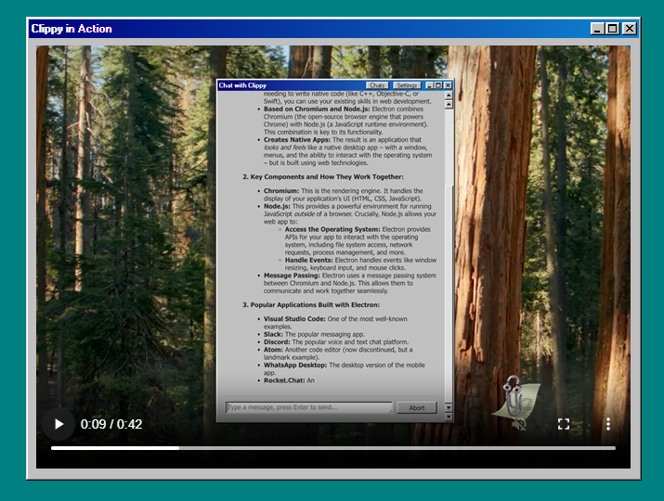Maximize the Chat with Clippy window
664x501 pixels.
tap(437, 85)
